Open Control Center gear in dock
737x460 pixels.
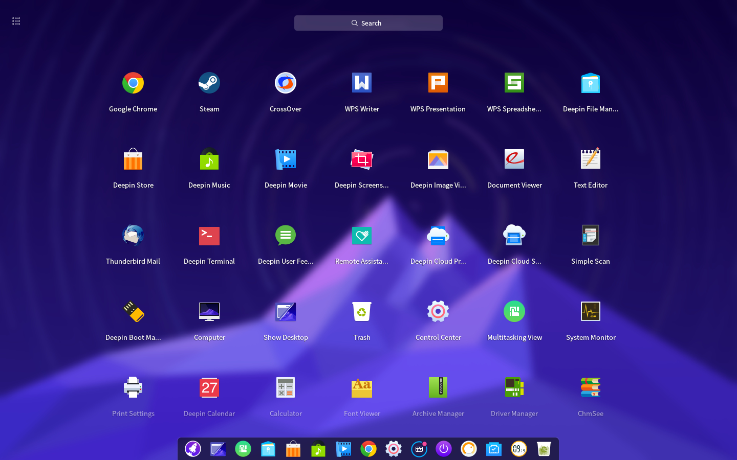(x=394, y=449)
